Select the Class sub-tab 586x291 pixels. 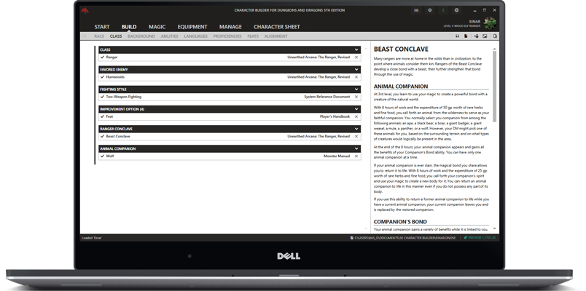116,36
